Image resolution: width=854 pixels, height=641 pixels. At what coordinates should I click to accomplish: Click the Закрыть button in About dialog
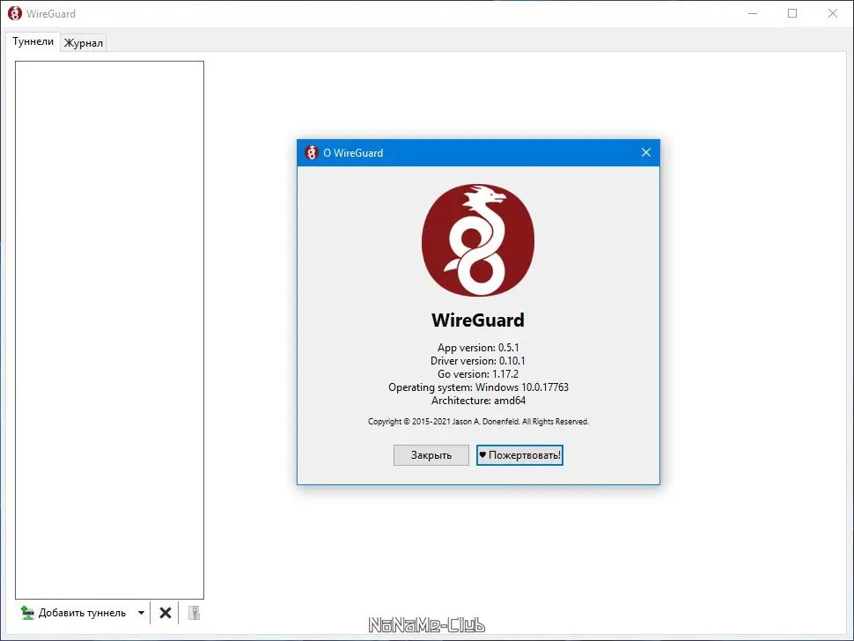tap(431, 455)
